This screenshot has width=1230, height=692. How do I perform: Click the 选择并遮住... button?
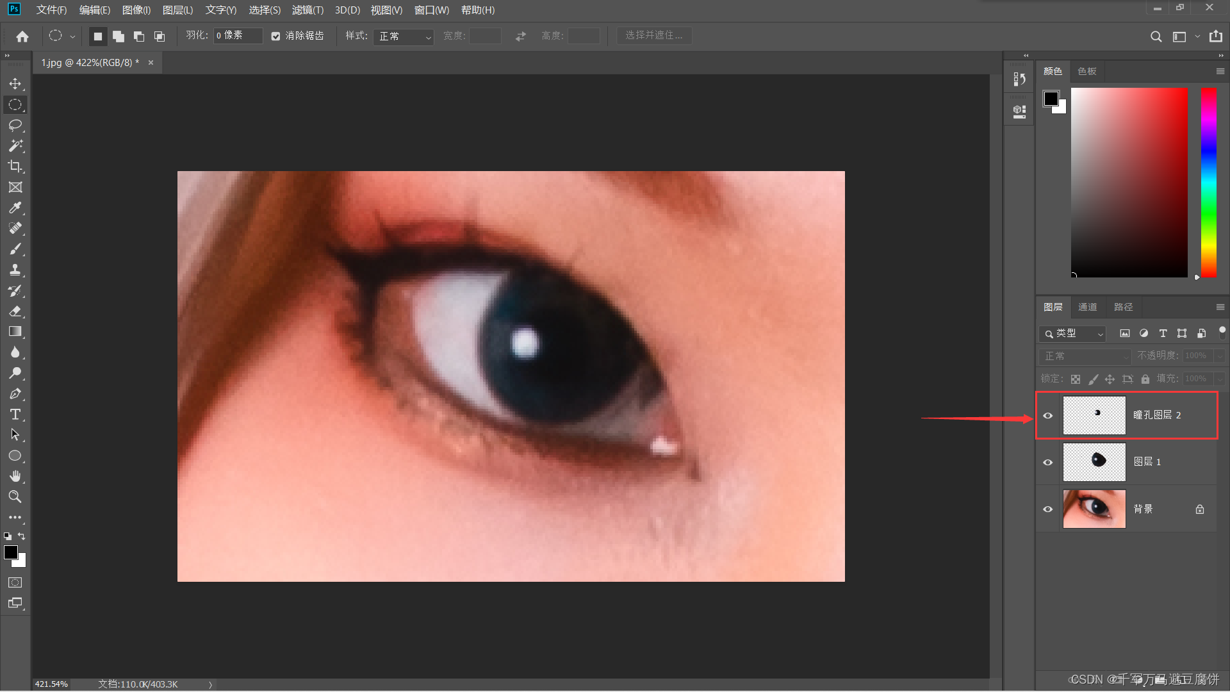tap(654, 36)
